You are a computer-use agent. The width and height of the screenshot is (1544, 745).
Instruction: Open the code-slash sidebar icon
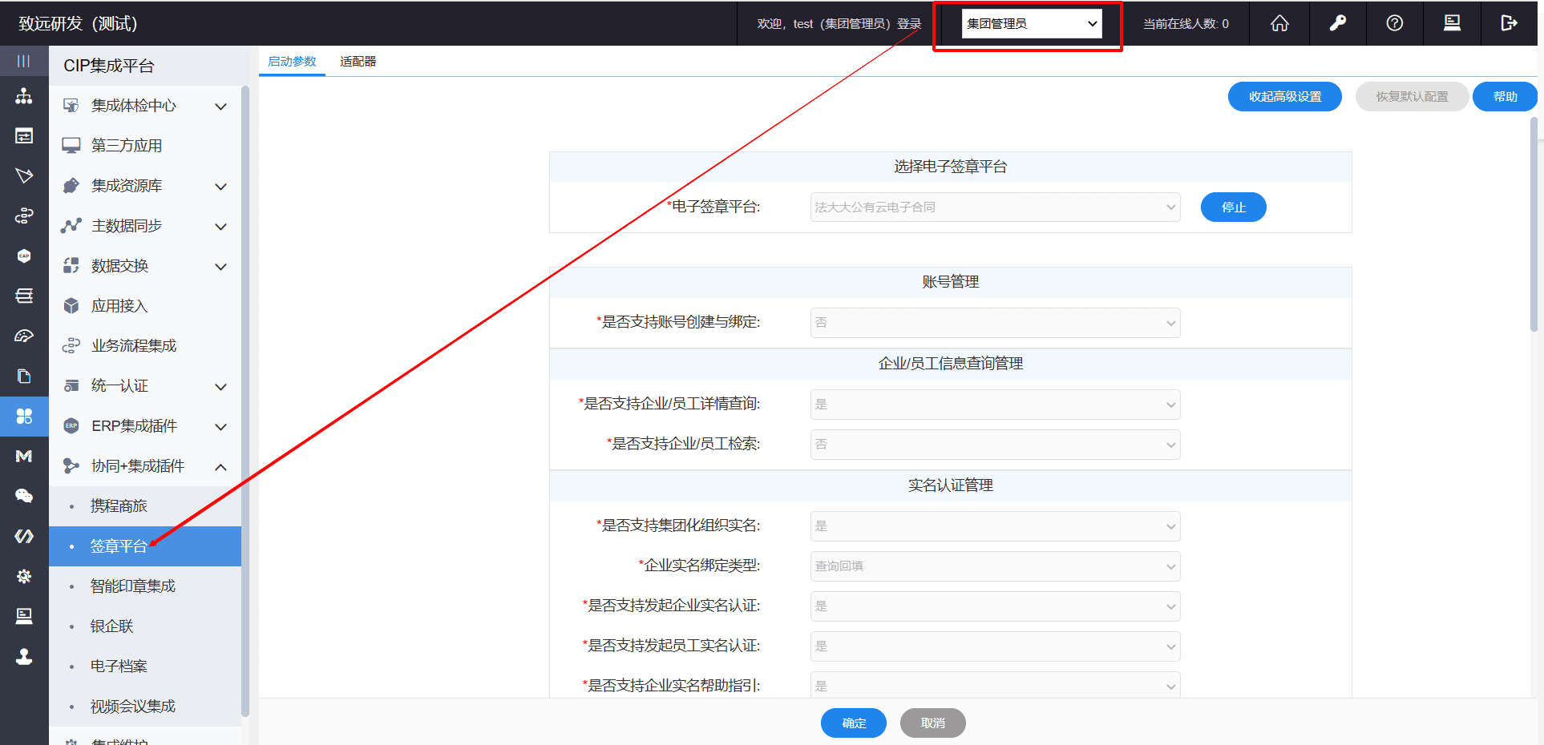pos(24,536)
